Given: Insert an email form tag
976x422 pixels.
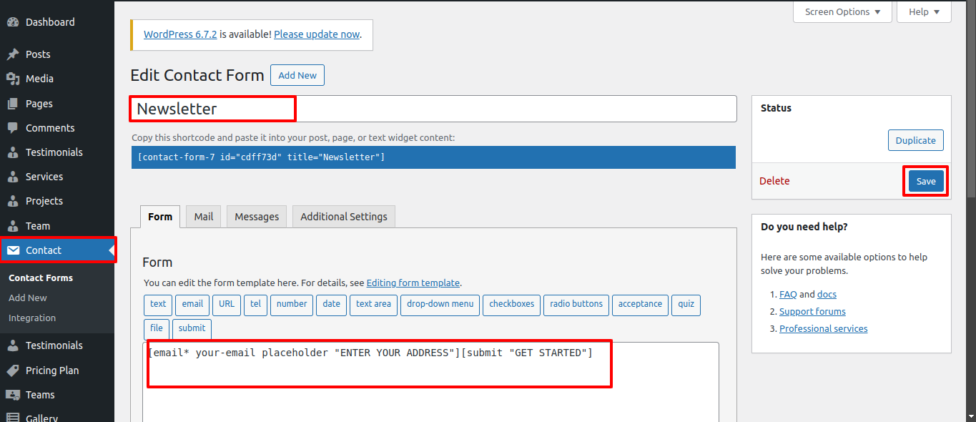Looking at the screenshot, I should 192,305.
